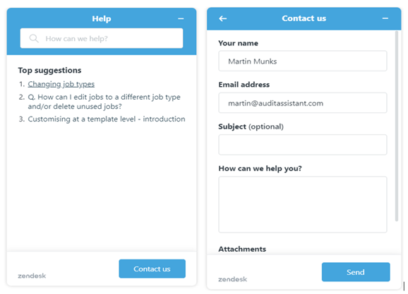Click the back arrow in Contact us header
Screen dimensions: 408x294
[222, 18]
